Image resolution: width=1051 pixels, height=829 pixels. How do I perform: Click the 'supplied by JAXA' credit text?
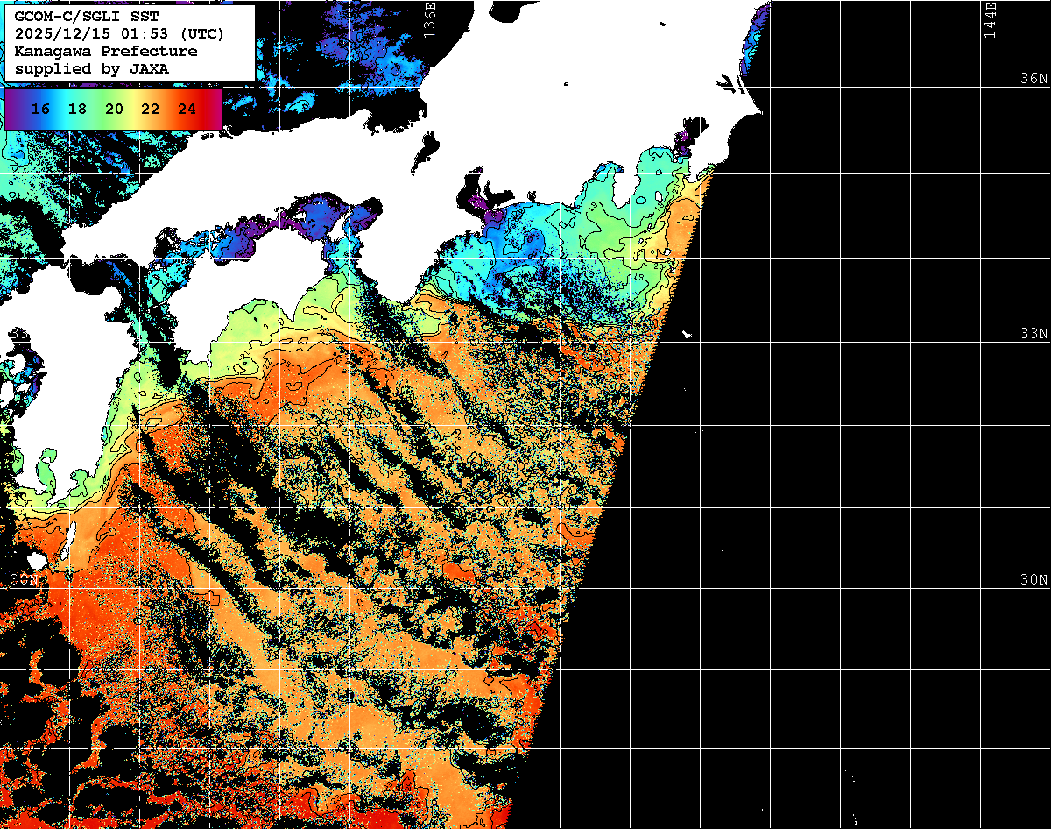(91, 68)
